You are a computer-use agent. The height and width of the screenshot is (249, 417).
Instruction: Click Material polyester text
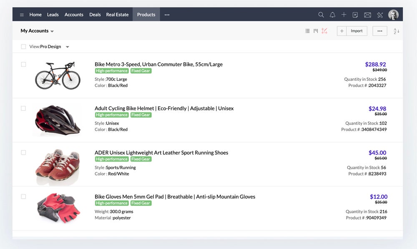pyautogui.click(x=113, y=218)
